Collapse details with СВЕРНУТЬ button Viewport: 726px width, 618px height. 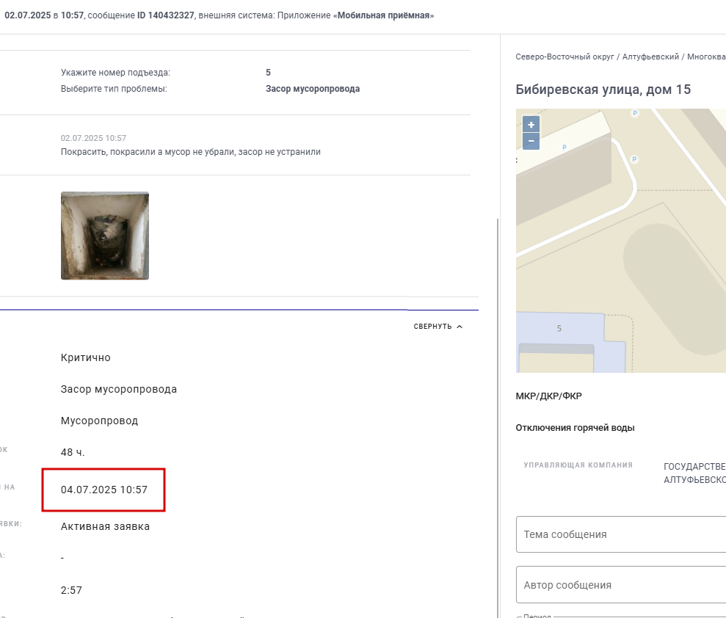coord(438,327)
